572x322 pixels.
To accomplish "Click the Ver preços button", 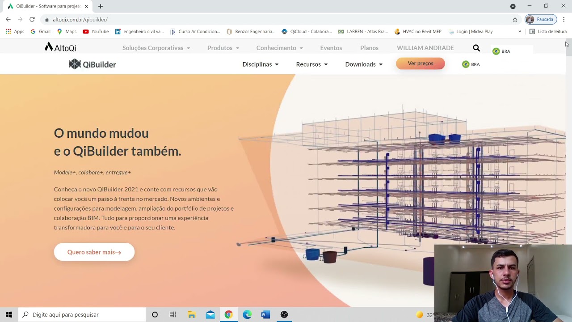I will pyautogui.click(x=421, y=64).
